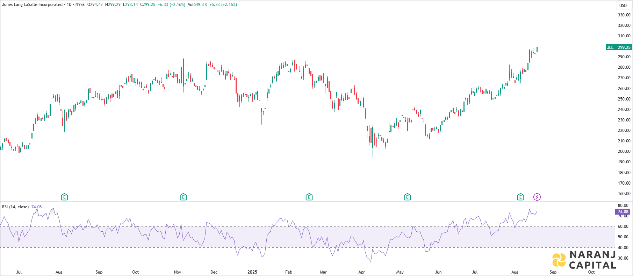This screenshot has width=633, height=276.
Task: Click the 299.25 current price label
Action: pyautogui.click(x=624, y=47)
